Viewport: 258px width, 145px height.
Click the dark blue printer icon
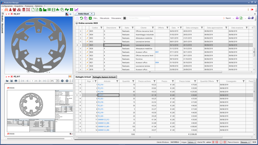(x=249, y=18)
